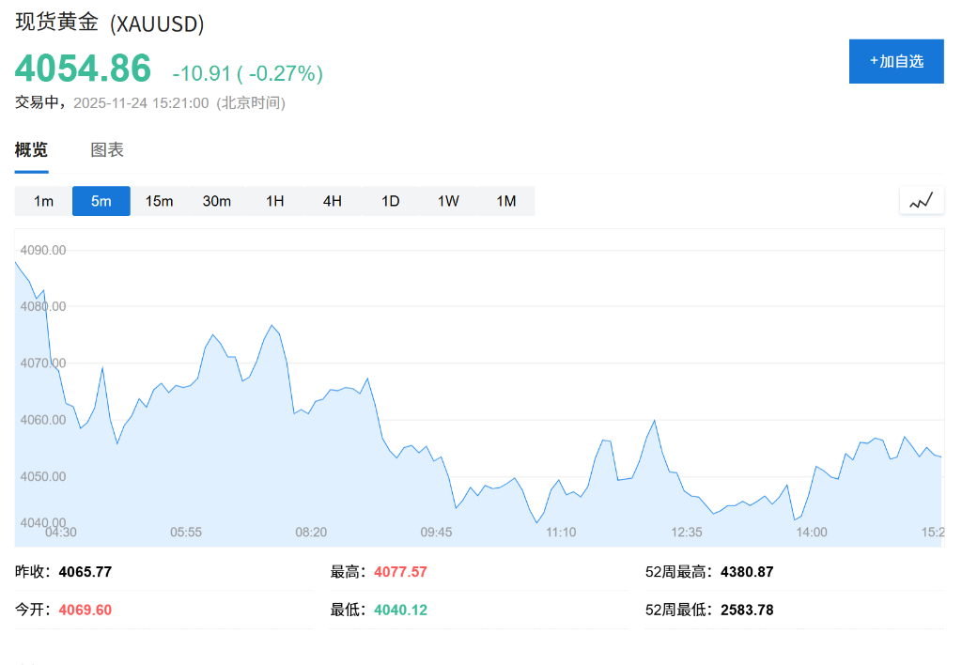Select the 5m timeframe

click(101, 200)
